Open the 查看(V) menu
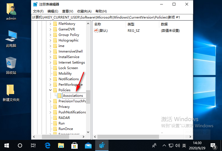 pos(67,11)
